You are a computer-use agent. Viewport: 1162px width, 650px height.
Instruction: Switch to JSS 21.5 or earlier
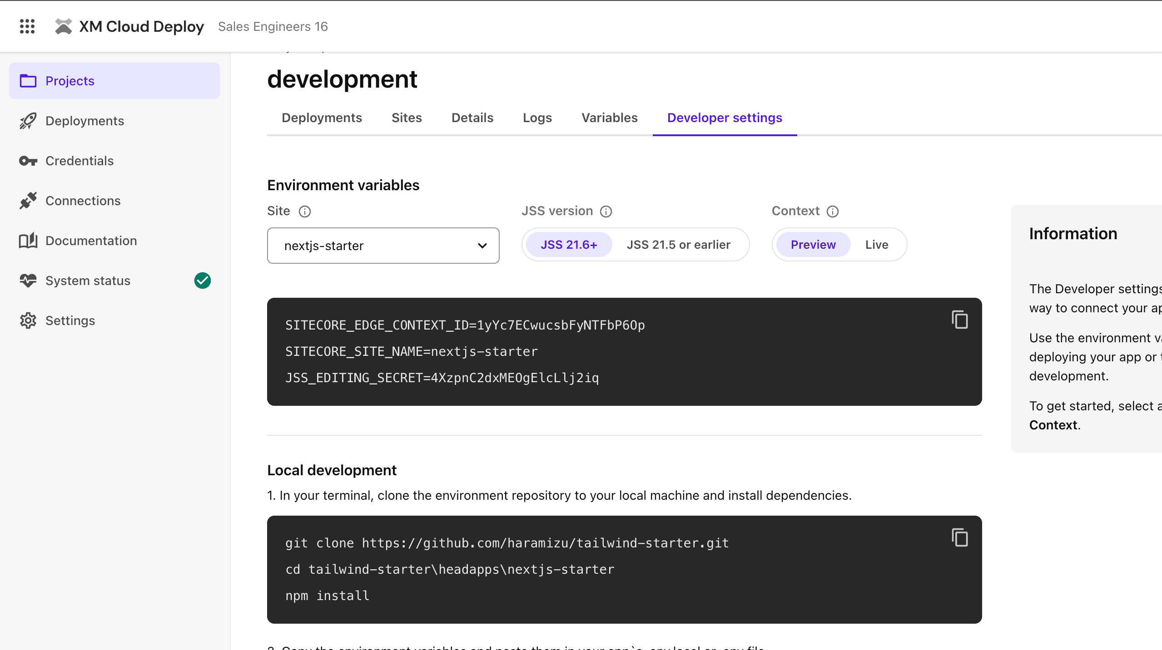[678, 245]
